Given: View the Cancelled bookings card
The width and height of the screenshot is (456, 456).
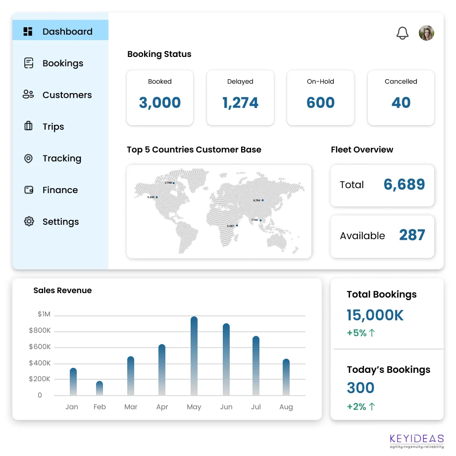Looking at the screenshot, I should (401, 98).
